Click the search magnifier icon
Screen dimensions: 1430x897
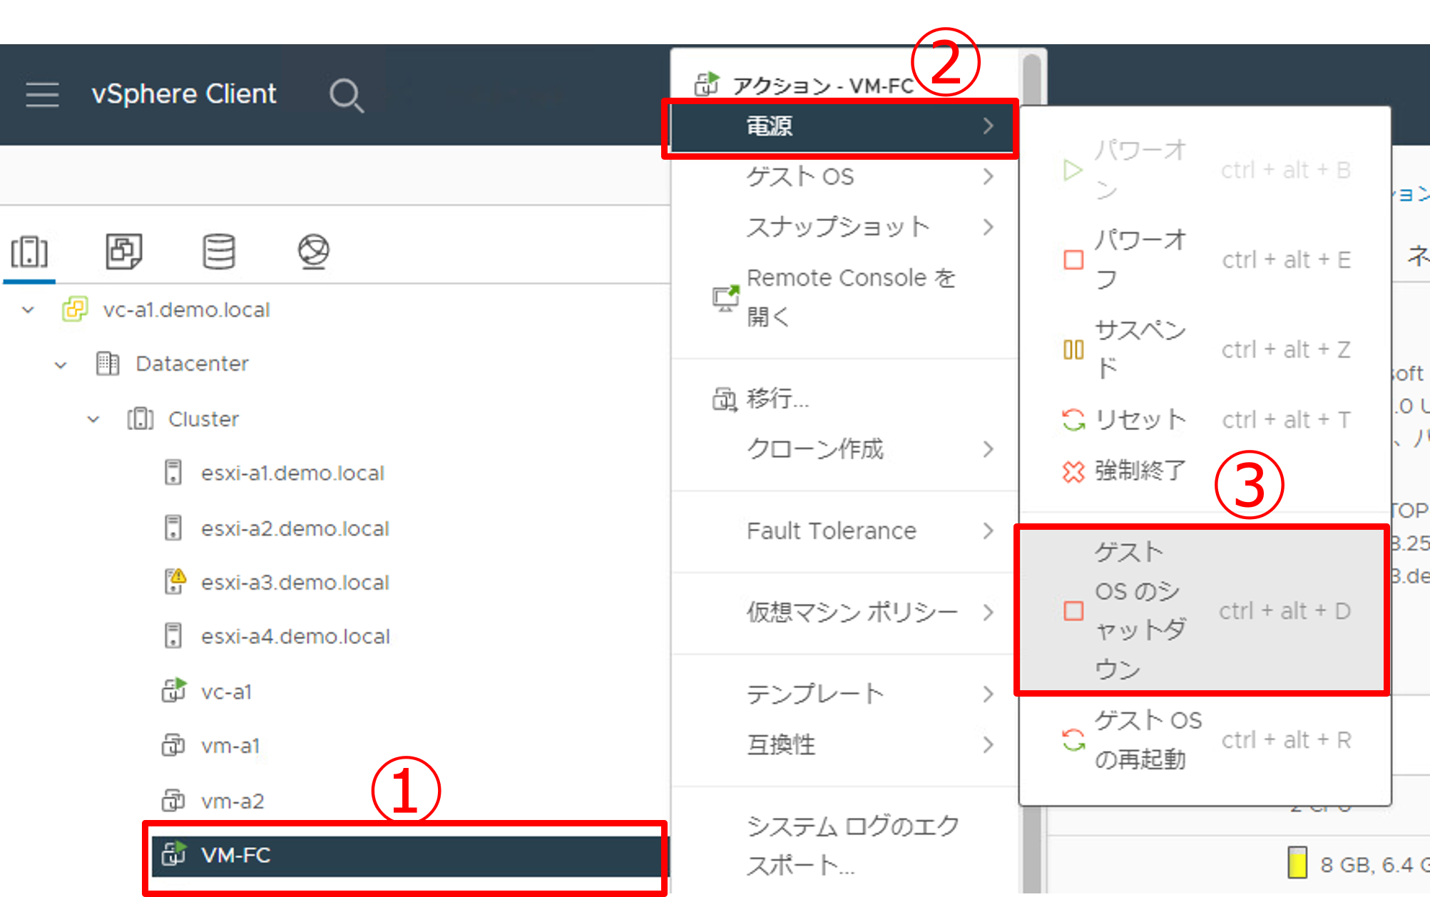pyautogui.click(x=347, y=95)
